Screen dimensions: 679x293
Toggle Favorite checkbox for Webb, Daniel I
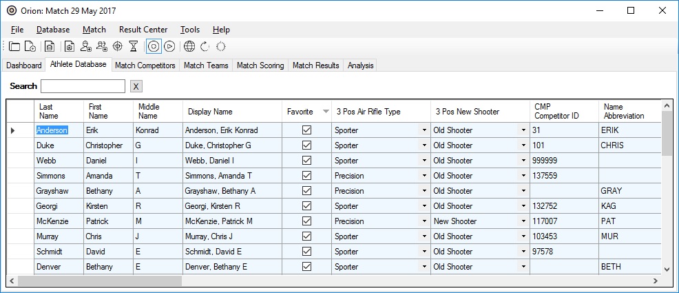306,161
